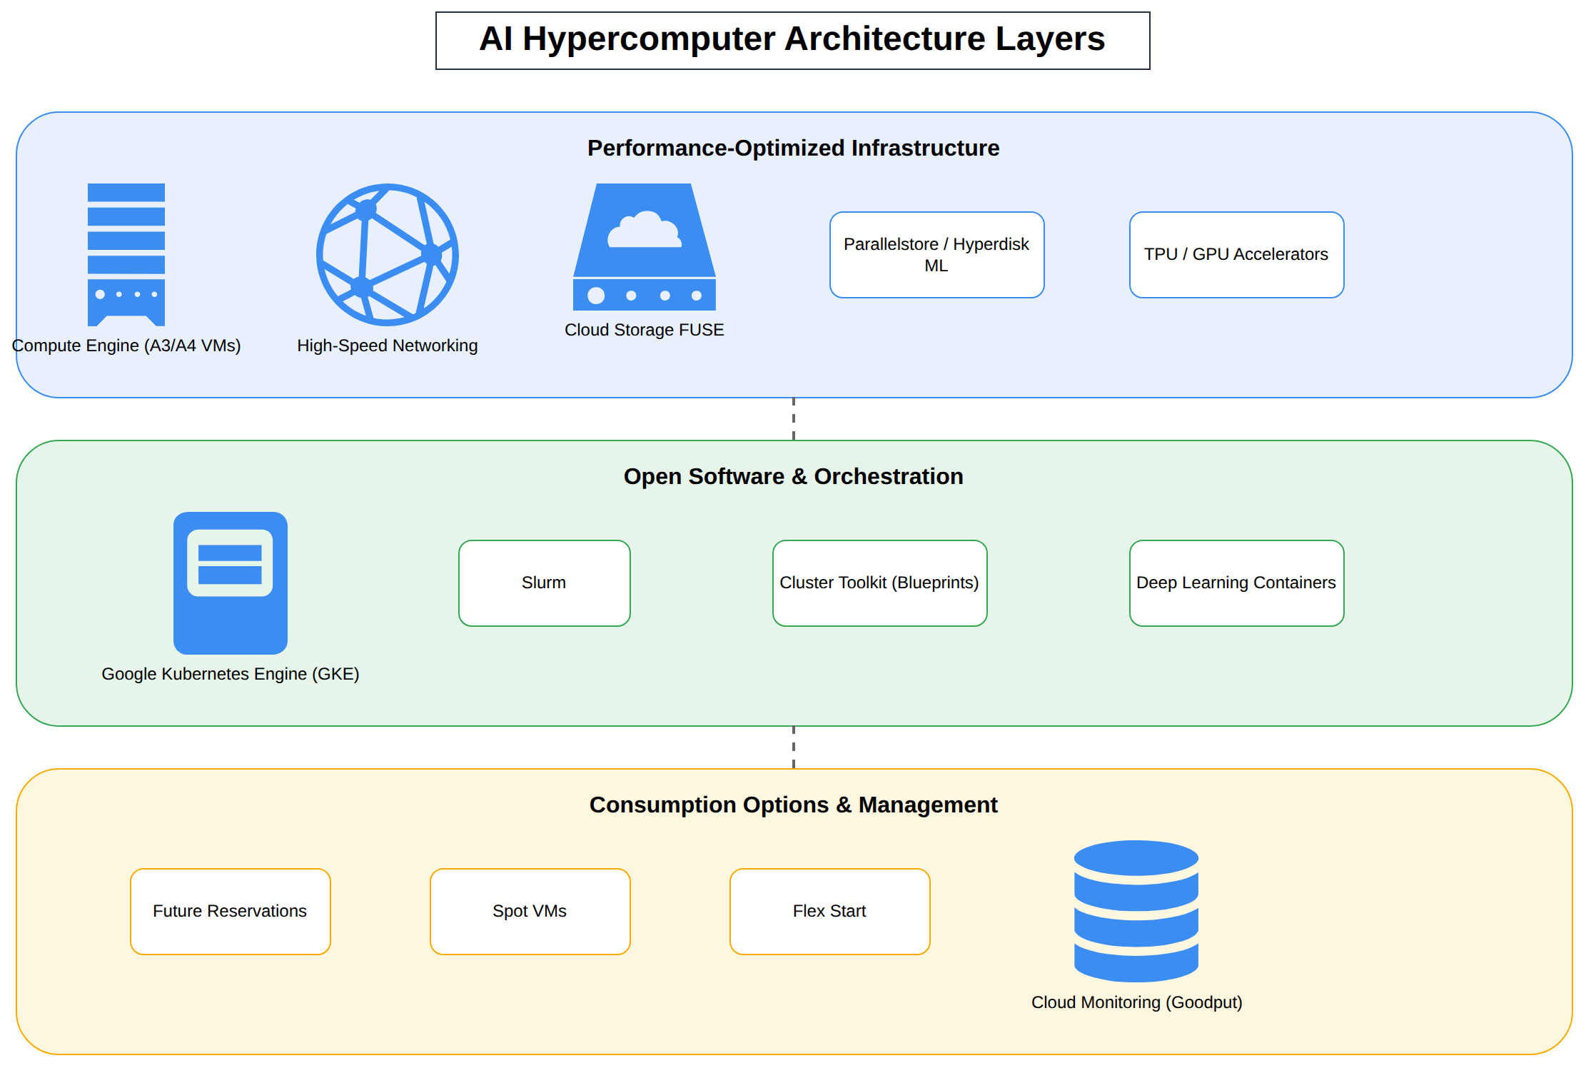The height and width of the screenshot is (1078, 1596).
Task: Click the TPU / GPU Accelerators box
Action: (1237, 255)
